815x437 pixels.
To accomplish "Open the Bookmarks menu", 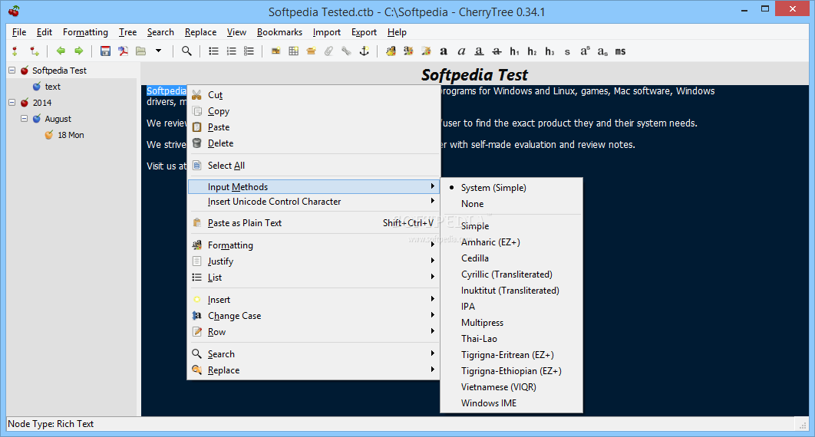I will (279, 32).
